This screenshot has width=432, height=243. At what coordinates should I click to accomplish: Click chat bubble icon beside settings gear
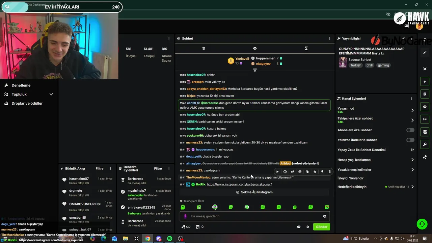point(299,227)
